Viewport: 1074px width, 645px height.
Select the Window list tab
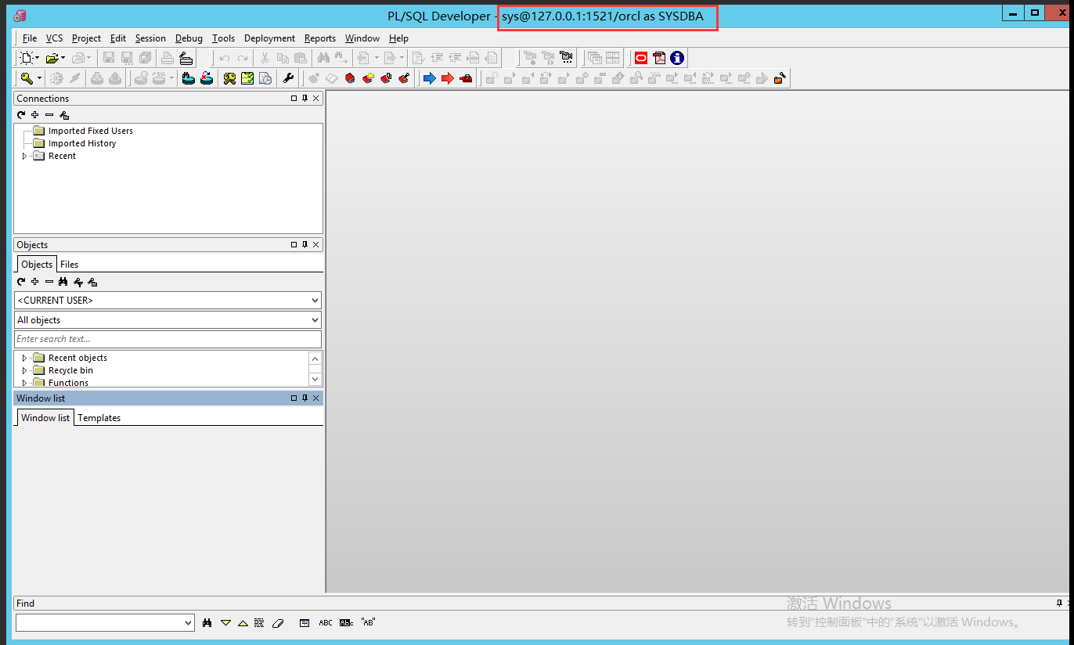tap(45, 418)
